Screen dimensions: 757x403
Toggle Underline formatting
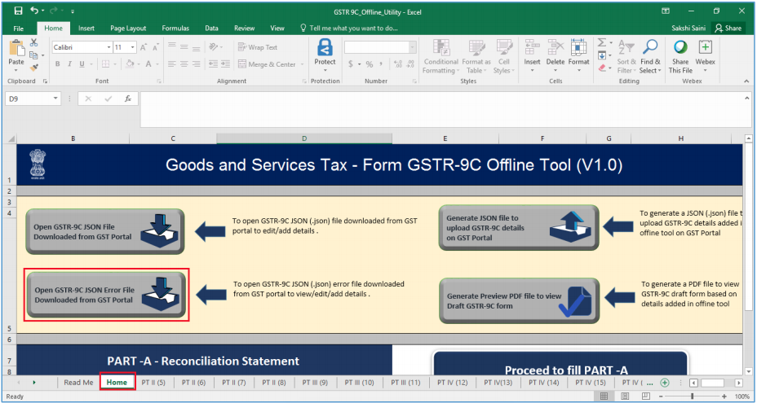click(82, 64)
